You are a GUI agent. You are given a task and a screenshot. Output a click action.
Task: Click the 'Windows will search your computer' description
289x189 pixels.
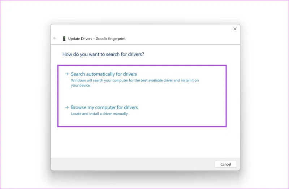(x=135, y=83)
